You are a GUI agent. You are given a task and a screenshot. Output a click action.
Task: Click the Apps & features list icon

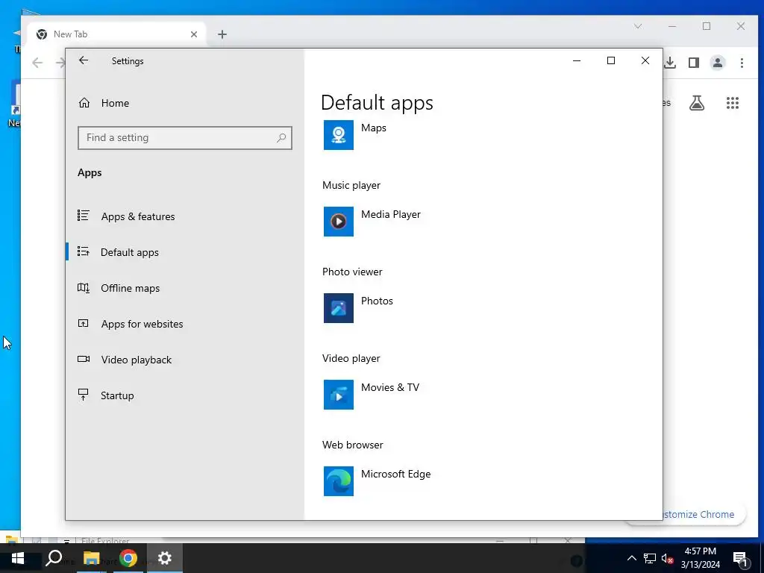[x=84, y=216]
